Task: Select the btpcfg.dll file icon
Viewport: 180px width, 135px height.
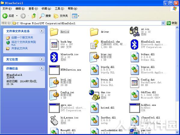Action: tap(95, 70)
